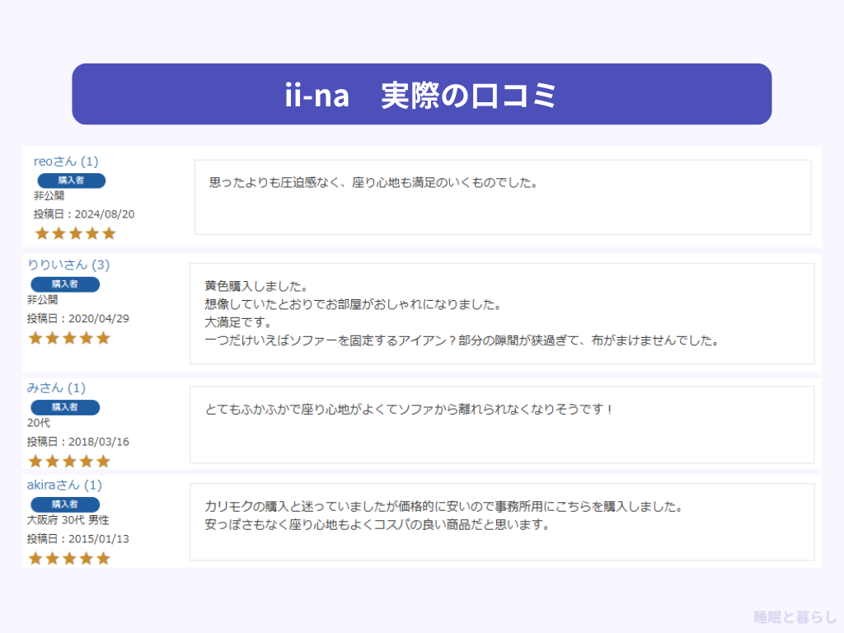The width and height of the screenshot is (844, 633).
Task: Click the 購入者 badge under akiraさん
Action: pos(64,504)
